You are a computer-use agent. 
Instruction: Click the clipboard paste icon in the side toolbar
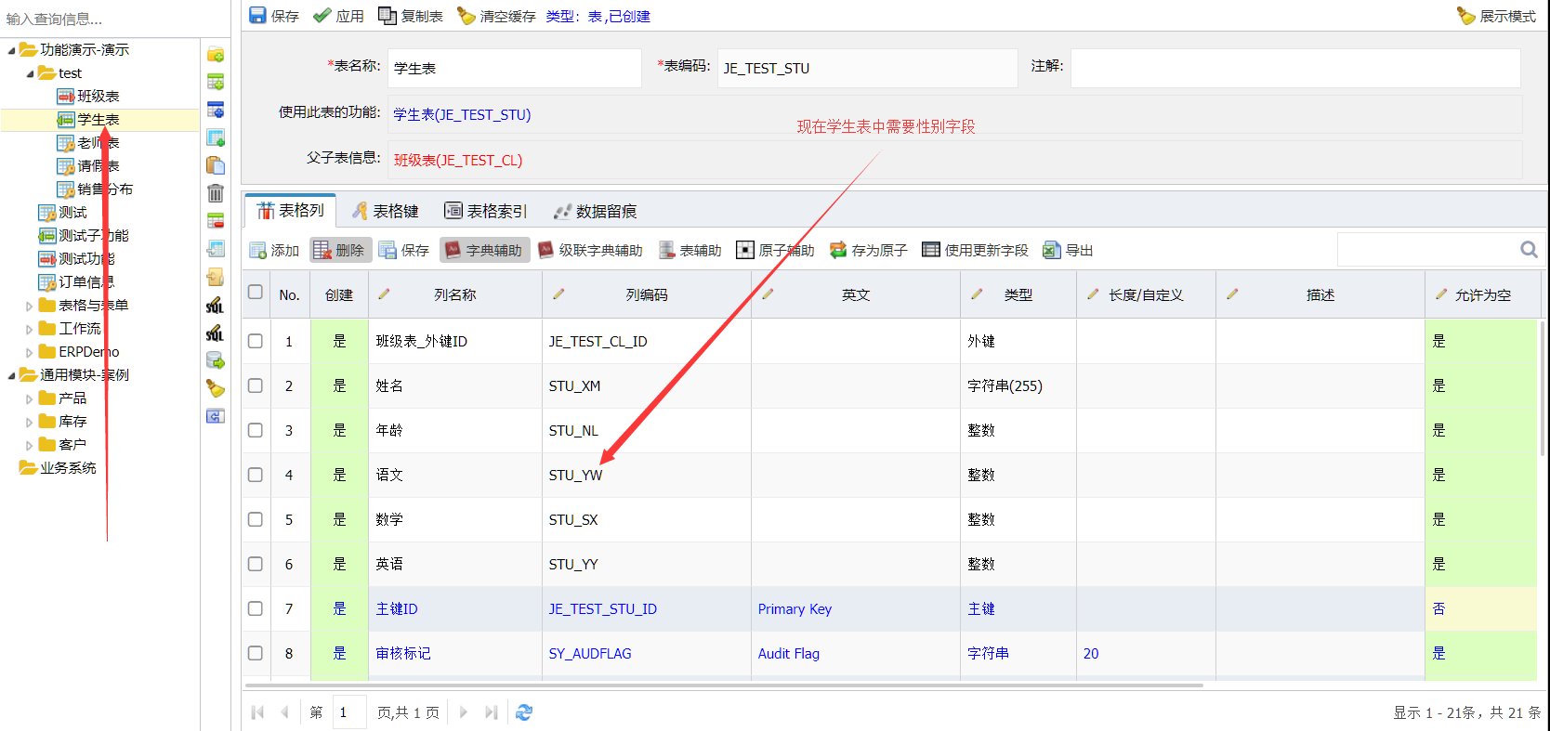click(216, 165)
